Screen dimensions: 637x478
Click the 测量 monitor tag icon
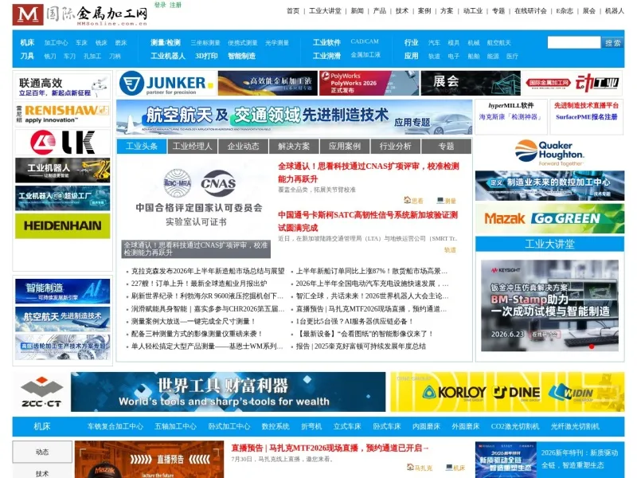[440, 200]
